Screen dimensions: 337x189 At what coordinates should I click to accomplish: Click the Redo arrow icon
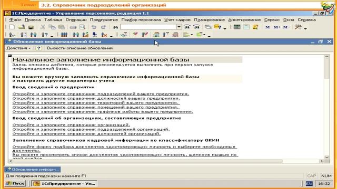103,27
